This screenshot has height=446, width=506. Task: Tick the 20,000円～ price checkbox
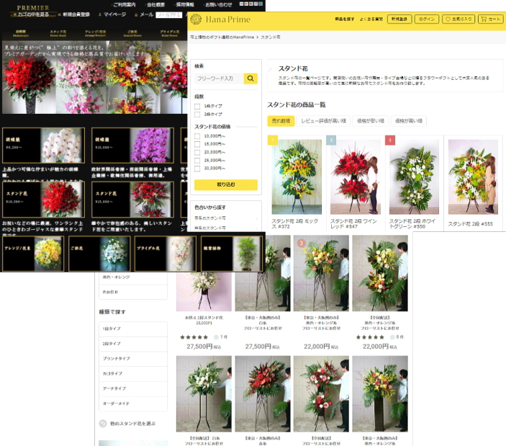click(197, 153)
